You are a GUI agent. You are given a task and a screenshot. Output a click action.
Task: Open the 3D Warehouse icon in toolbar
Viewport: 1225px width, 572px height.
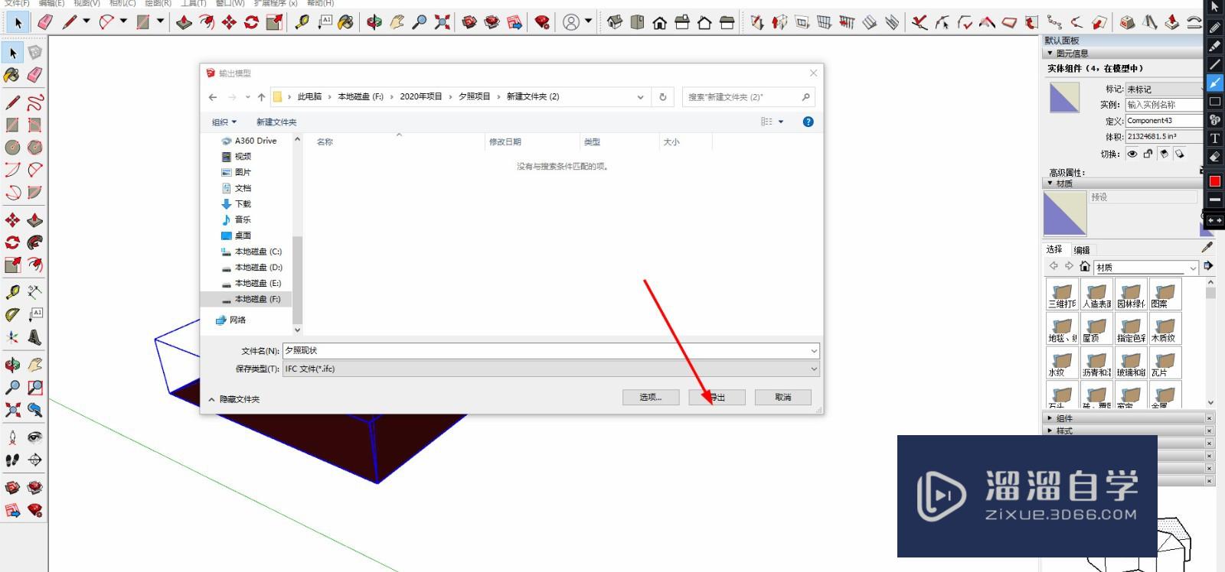pyautogui.click(x=470, y=22)
